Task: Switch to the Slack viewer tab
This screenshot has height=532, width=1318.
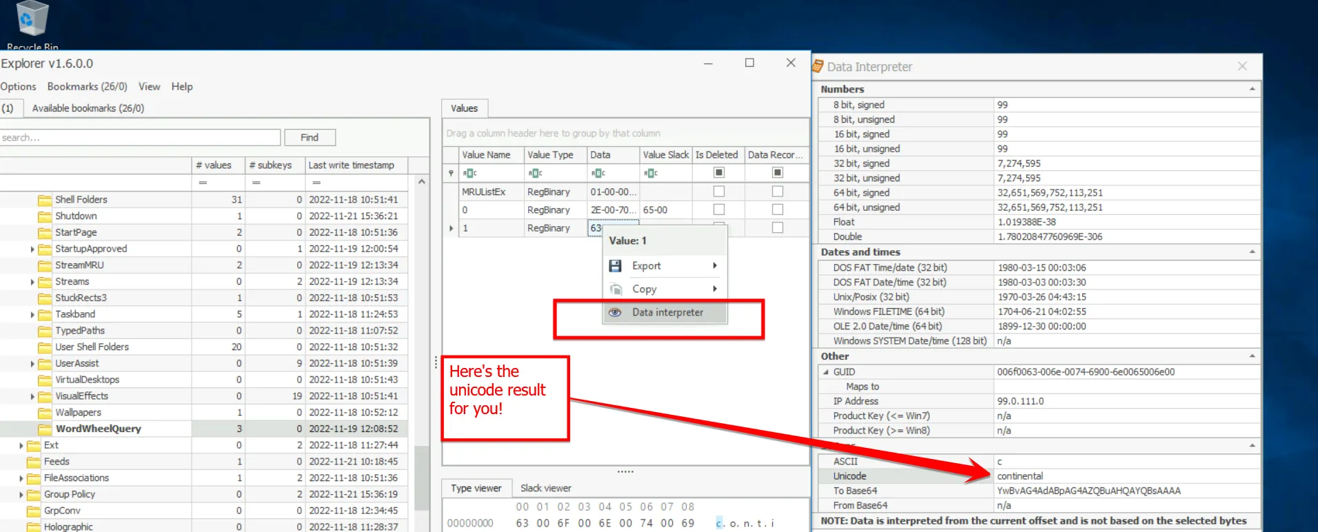Action: click(x=545, y=488)
